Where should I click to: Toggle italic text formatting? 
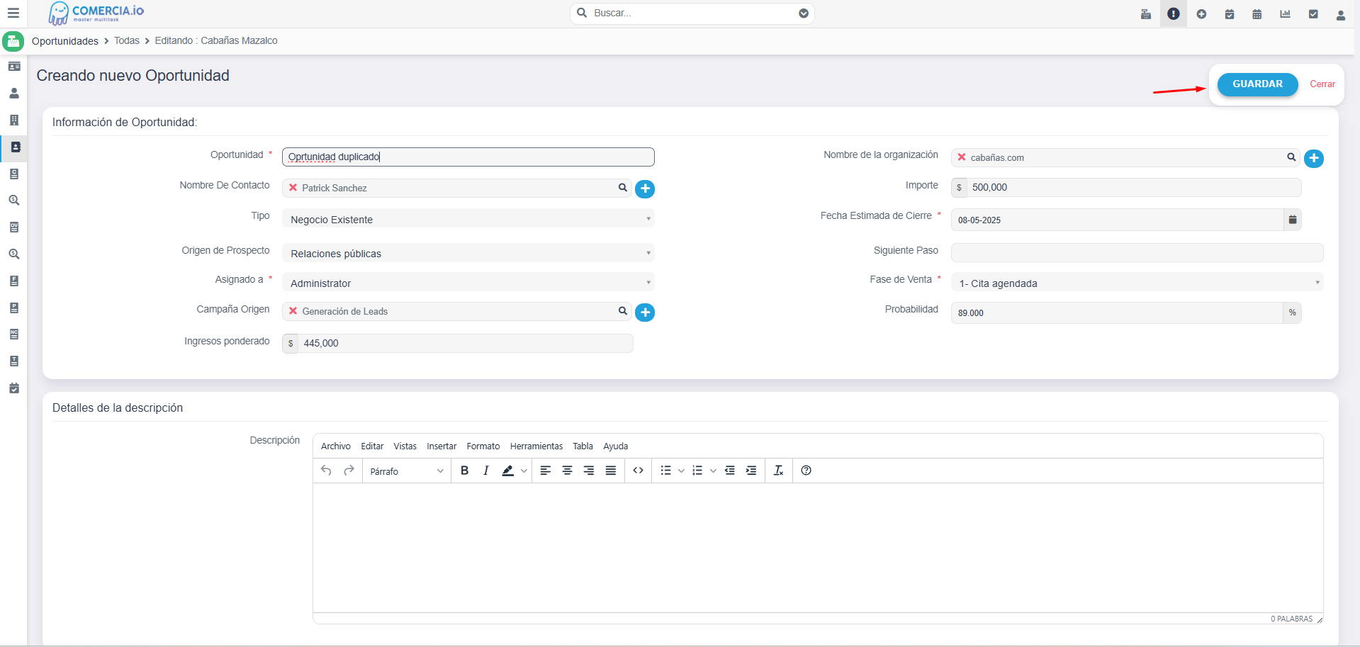click(x=485, y=471)
